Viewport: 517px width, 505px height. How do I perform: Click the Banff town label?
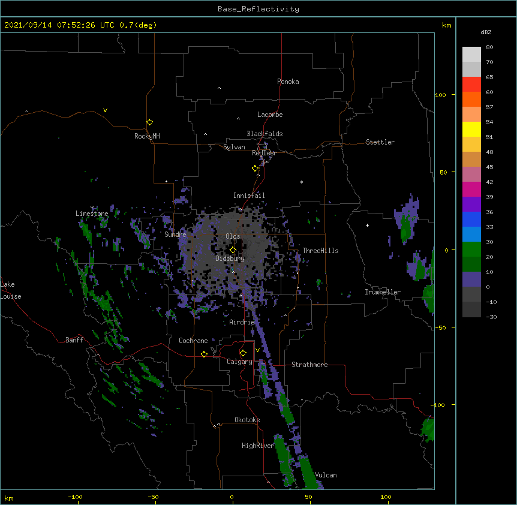(x=74, y=340)
